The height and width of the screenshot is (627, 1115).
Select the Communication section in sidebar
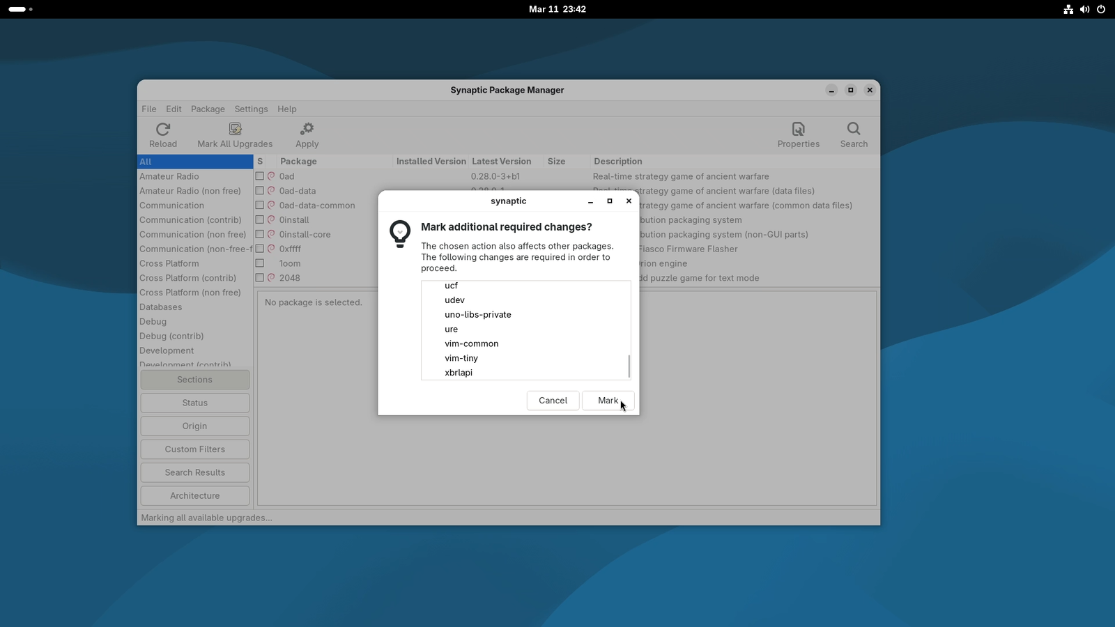171,205
